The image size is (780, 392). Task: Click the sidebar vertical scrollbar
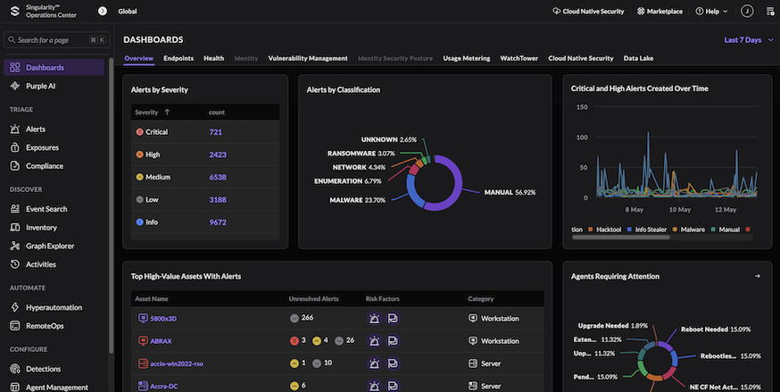[112, 206]
